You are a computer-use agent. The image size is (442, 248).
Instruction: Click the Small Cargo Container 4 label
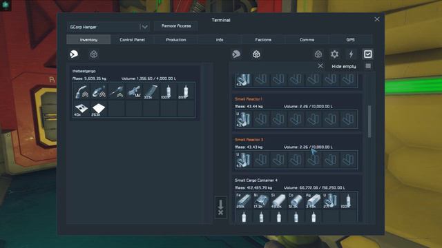pyautogui.click(x=256, y=180)
